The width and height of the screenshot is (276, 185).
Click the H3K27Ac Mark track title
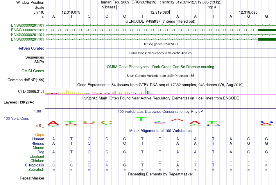coord(160,98)
